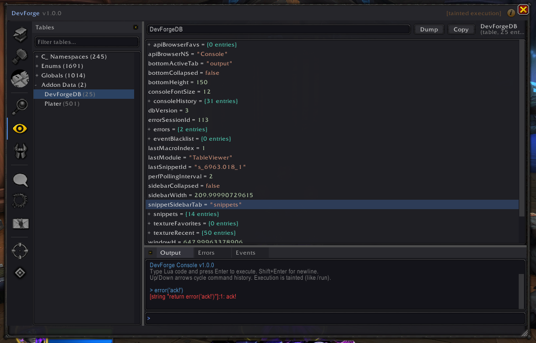This screenshot has height=343, width=536.
Task: Open the magnifying glass inspector module
Action: click(x=19, y=107)
